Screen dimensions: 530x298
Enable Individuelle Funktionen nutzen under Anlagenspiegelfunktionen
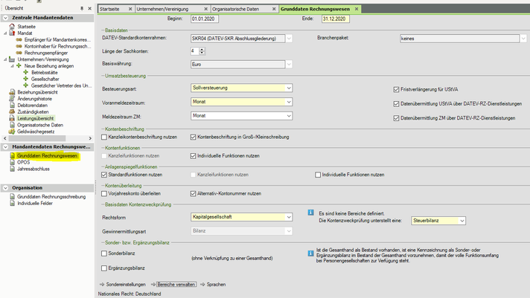tap(318, 175)
